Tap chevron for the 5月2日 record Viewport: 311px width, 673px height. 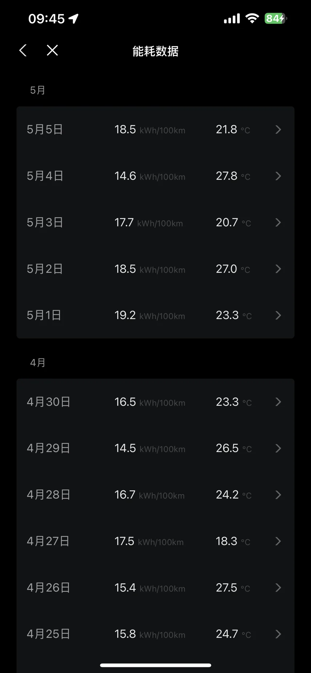[x=278, y=269]
